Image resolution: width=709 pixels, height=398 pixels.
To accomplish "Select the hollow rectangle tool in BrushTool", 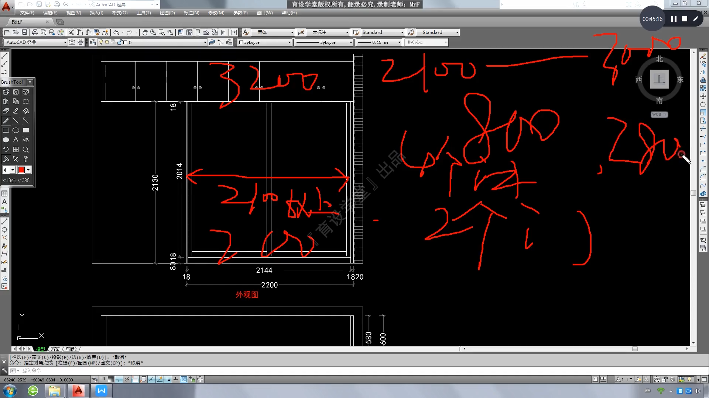I will tap(6, 130).
